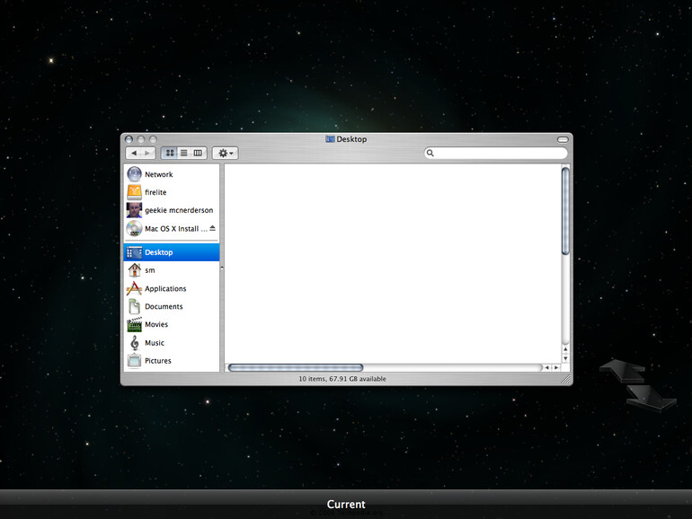Switch to list view mode
The width and height of the screenshot is (692, 519).
tap(183, 154)
